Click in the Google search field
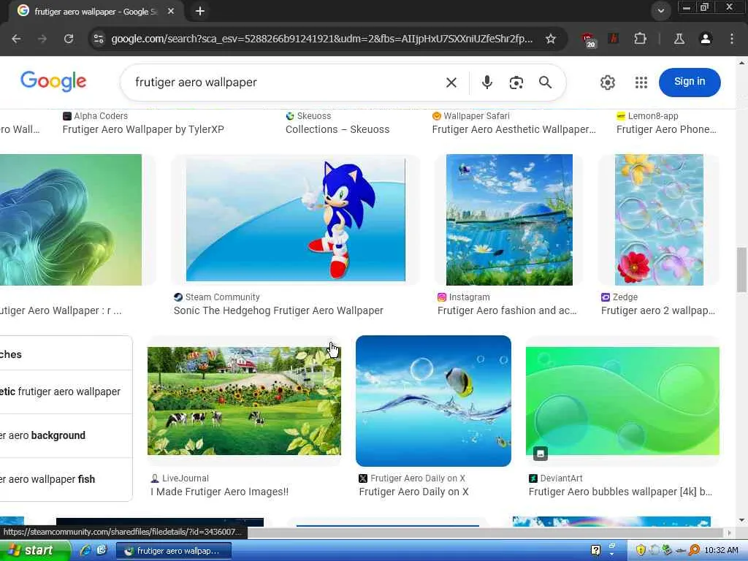This screenshot has width=748, height=561. 286,83
